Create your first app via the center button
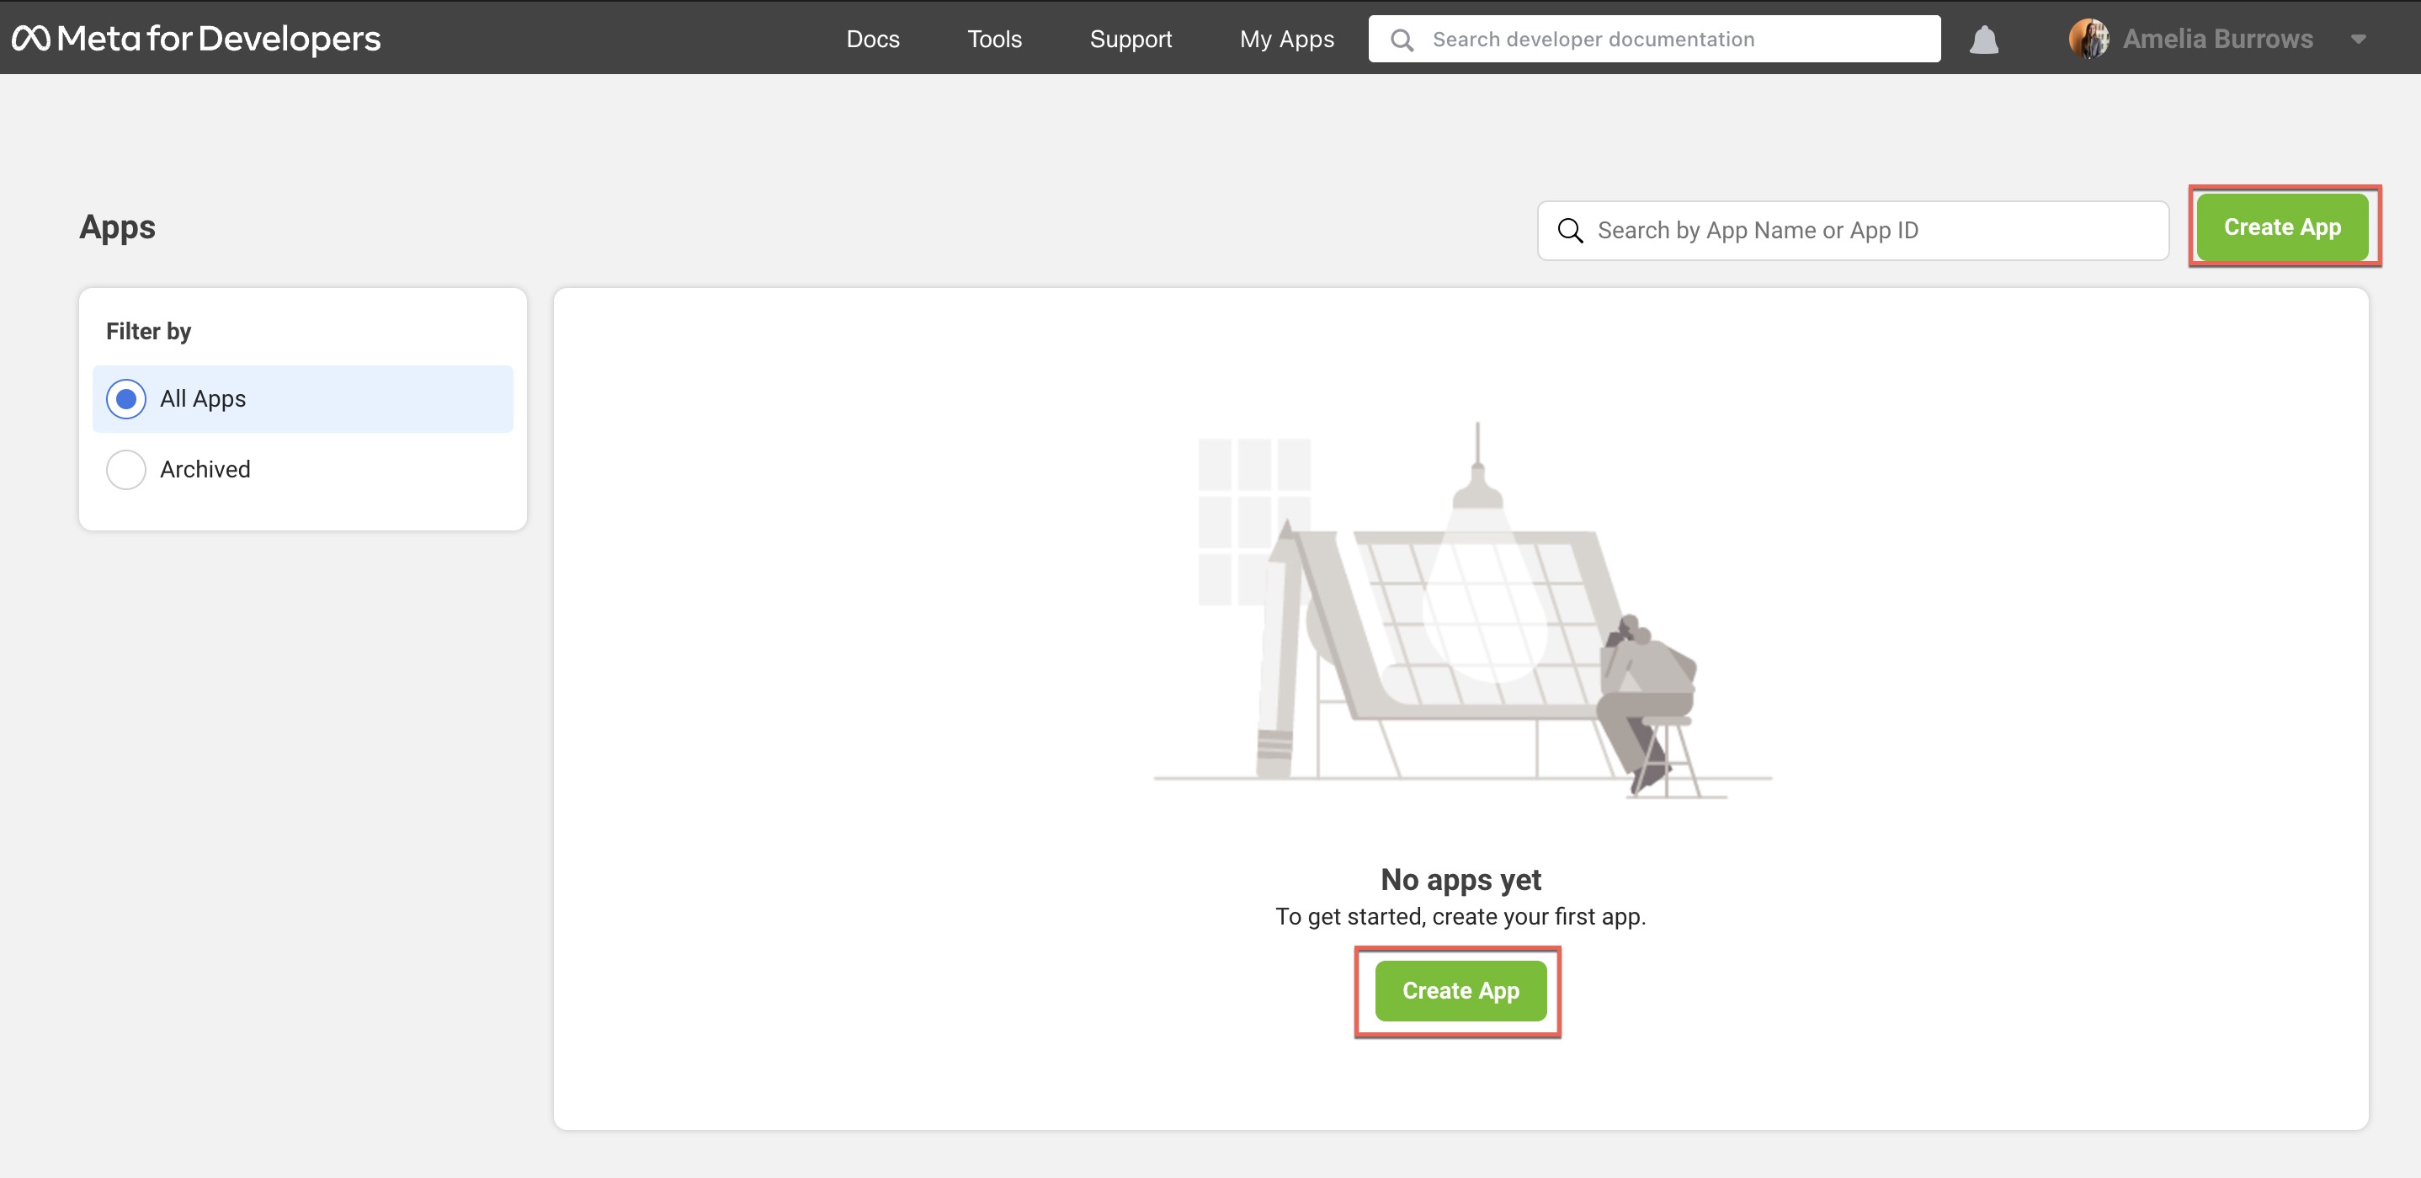 tap(1460, 990)
